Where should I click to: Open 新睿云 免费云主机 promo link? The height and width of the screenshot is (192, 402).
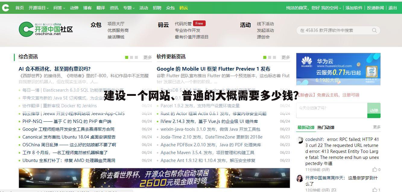click(328, 95)
